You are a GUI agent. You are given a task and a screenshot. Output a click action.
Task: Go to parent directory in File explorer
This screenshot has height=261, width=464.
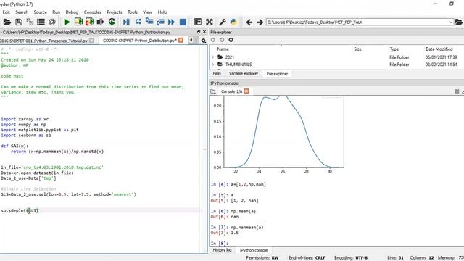[x=231, y=40]
